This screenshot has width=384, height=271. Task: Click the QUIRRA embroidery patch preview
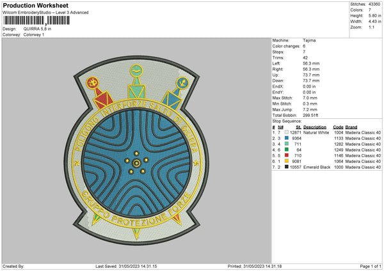(136, 150)
